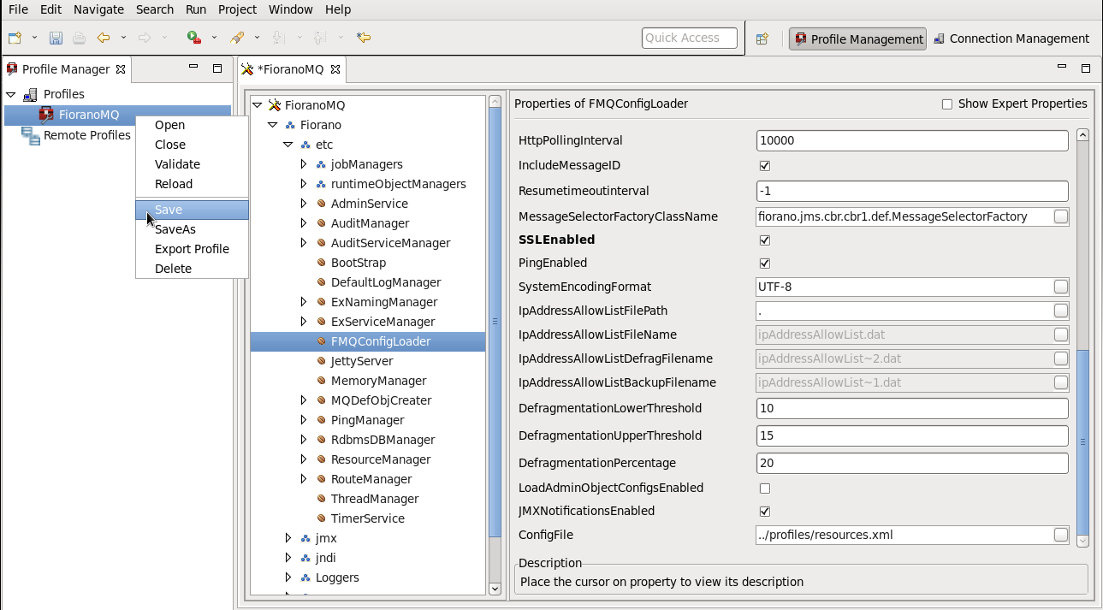Collapse the Profiles tree node

[11, 94]
